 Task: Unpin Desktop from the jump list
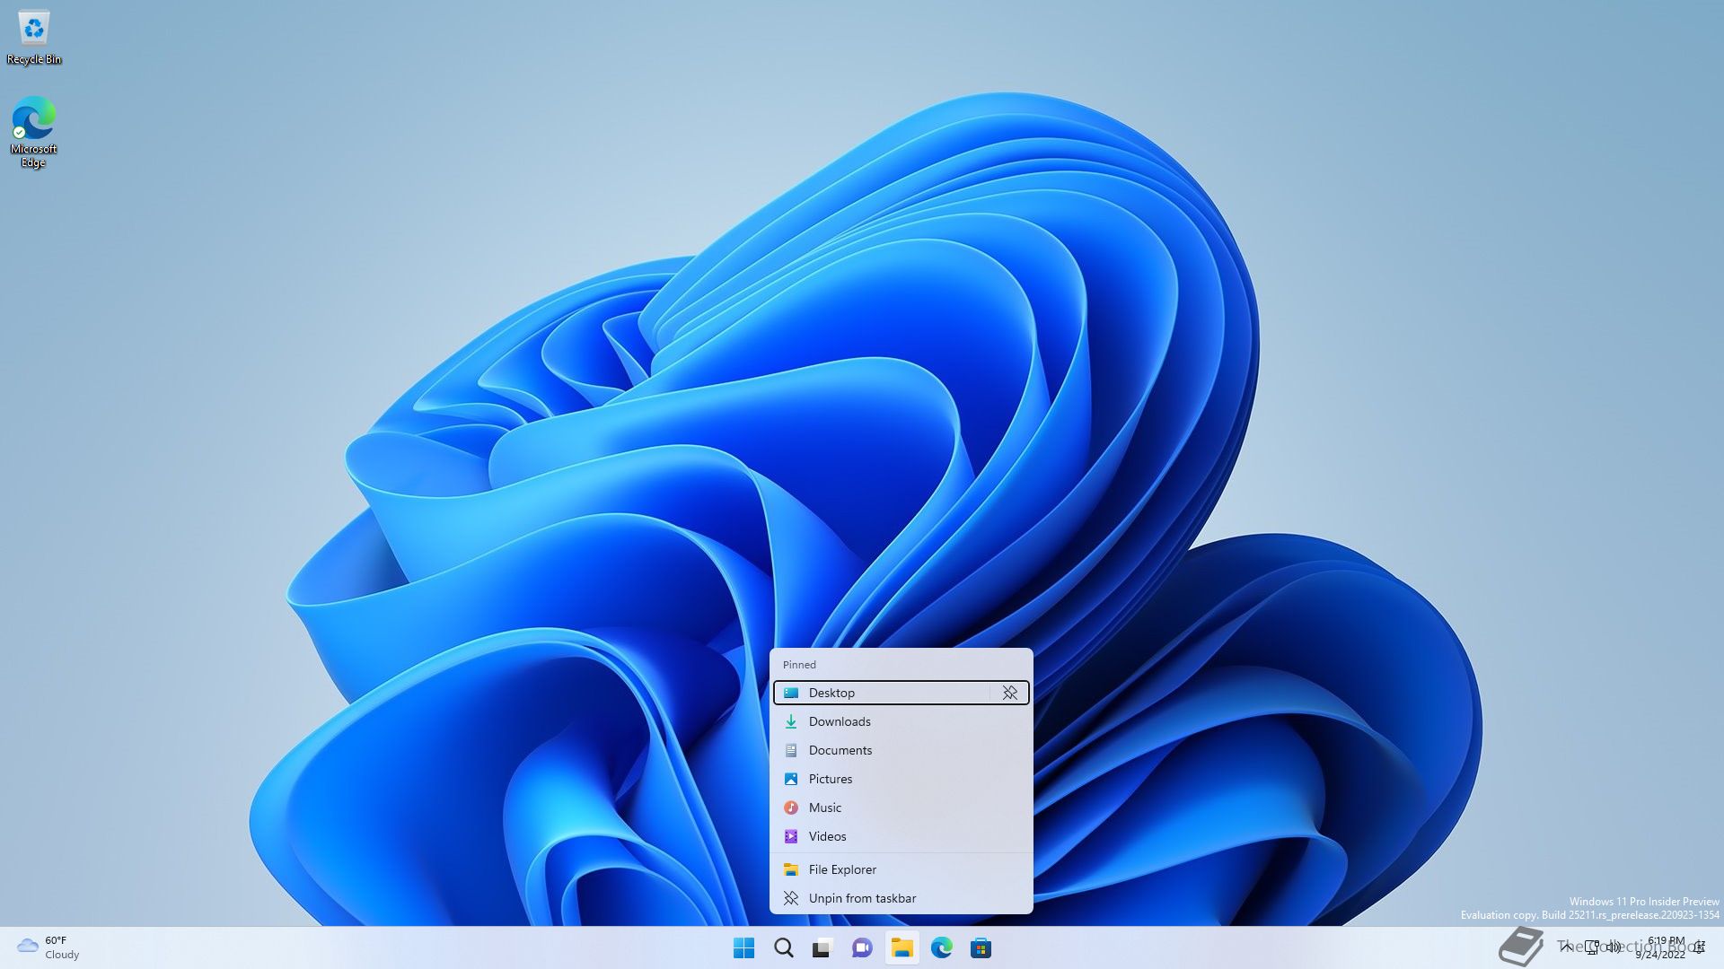pyautogui.click(x=1010, y=693)
